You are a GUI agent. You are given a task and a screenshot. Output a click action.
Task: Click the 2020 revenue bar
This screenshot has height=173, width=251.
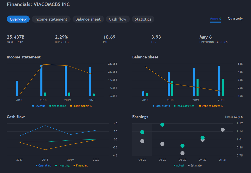pos(90,82)
